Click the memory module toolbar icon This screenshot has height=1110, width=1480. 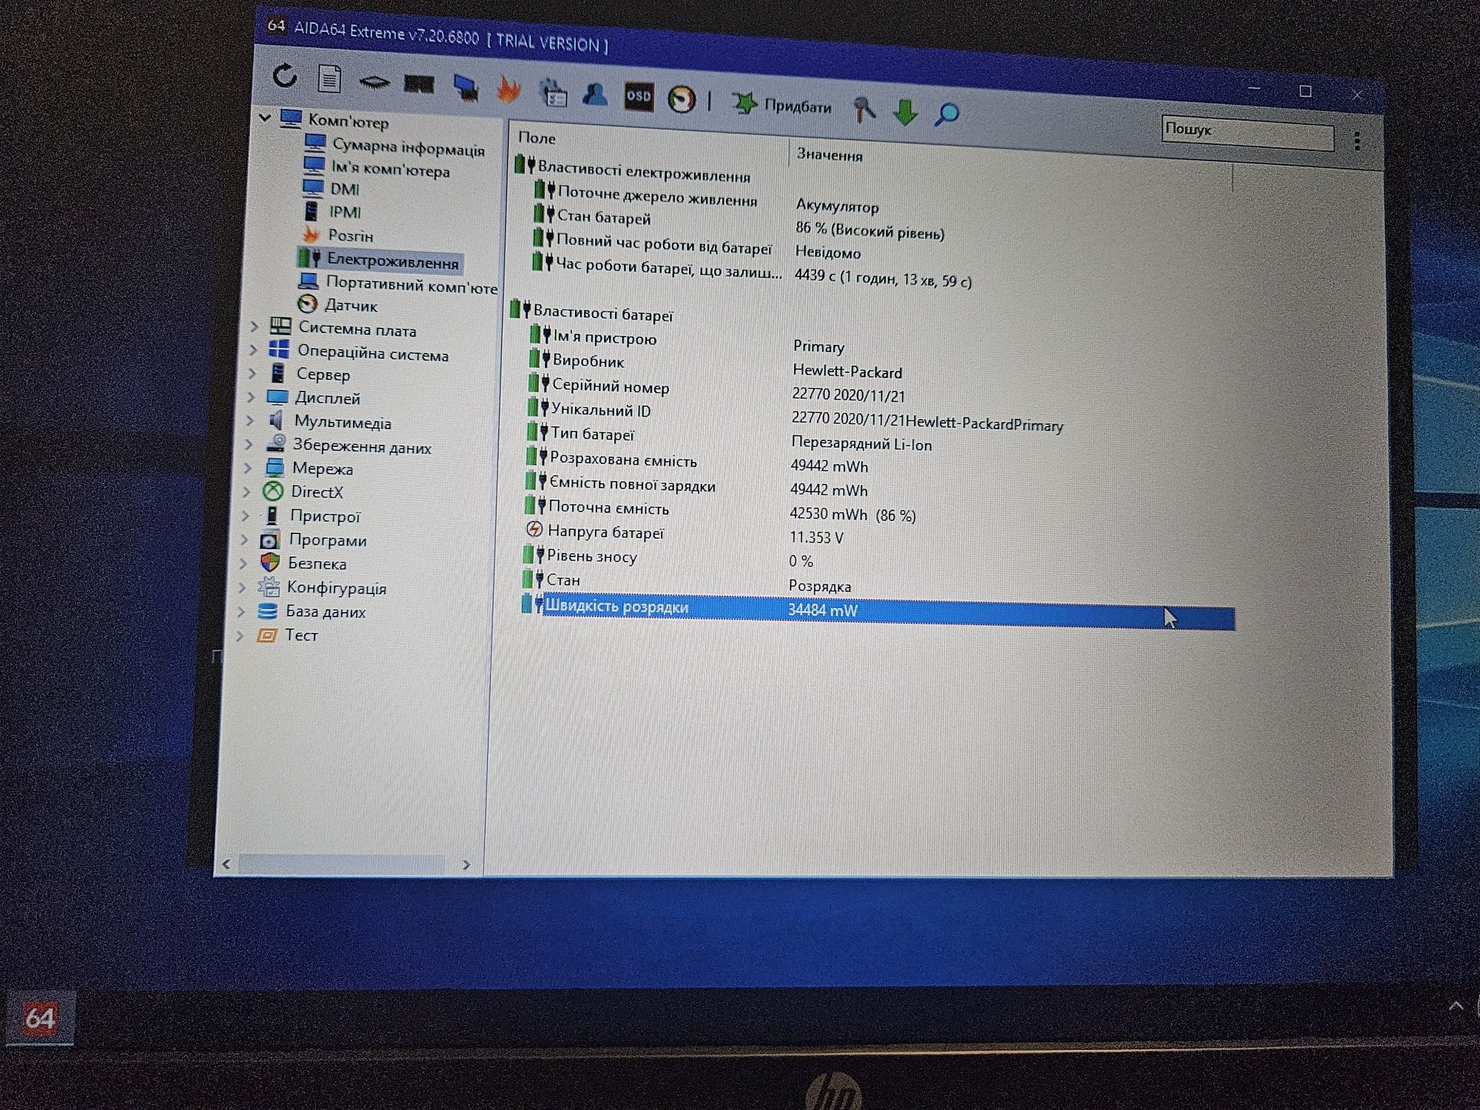pyautogui.click(x=419, y=84)
